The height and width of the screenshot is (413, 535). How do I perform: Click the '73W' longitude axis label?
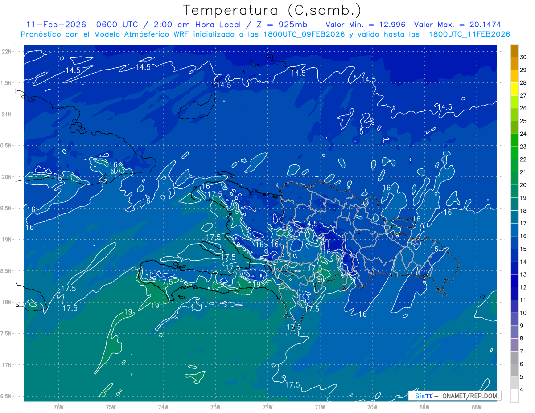coord(215,407)
